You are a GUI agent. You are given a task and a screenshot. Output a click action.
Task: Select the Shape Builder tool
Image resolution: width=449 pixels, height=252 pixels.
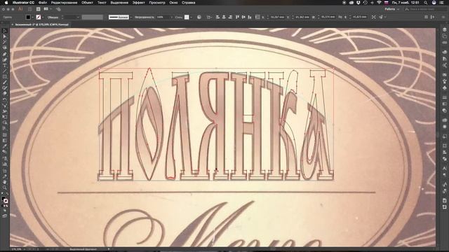pyautogui.click(x=5, y=123)
